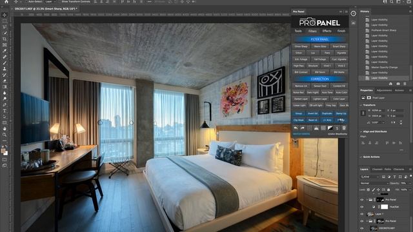Select the Eraser tool
Viewport: 413px width, 232px height.
coord(5,81)
